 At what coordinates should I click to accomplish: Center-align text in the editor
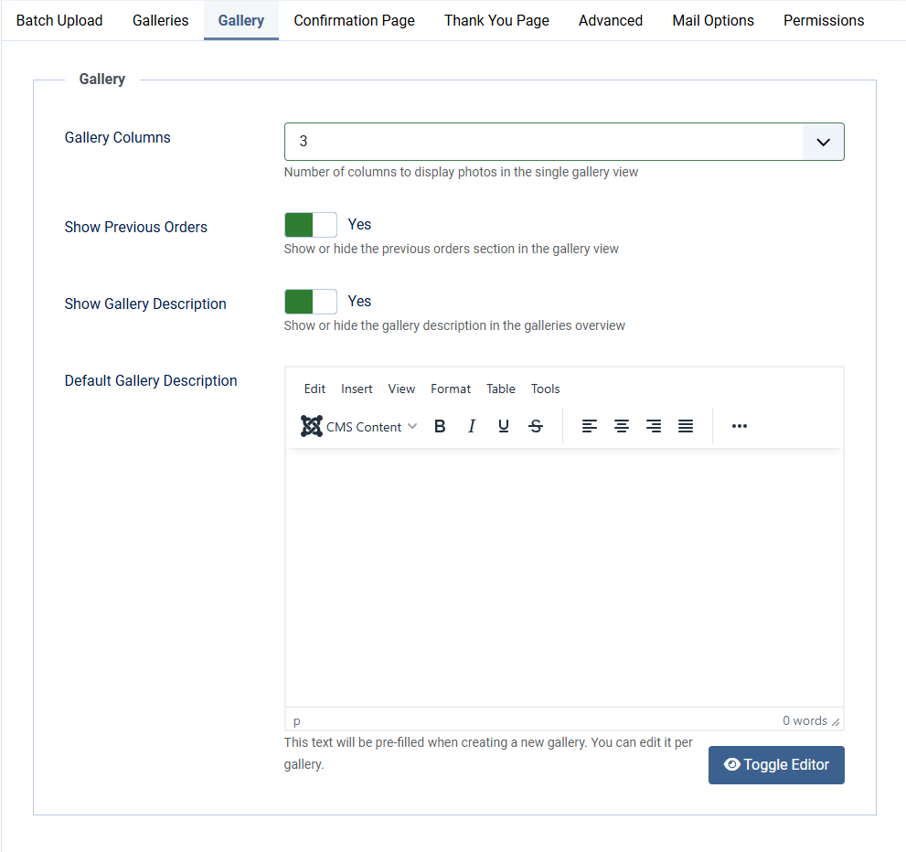point(622,426)
